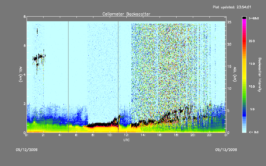This screenshot has width=266, height=166.
Task: Click the '>=25.0' colorbar top label
Action: point(254,18)
